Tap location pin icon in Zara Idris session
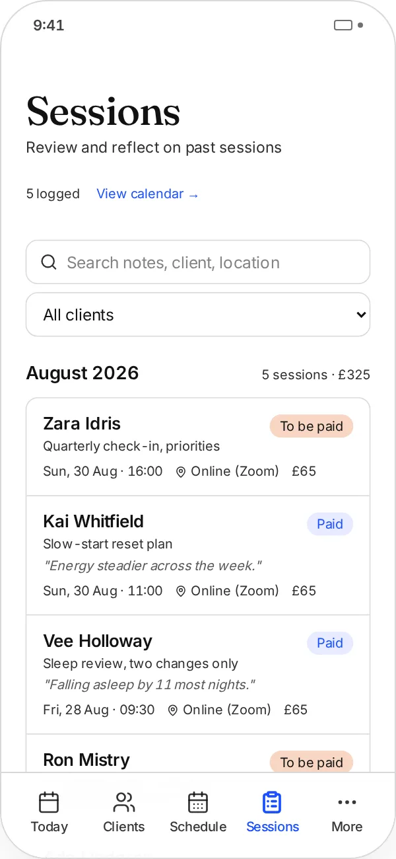 (x=181, y=472)
